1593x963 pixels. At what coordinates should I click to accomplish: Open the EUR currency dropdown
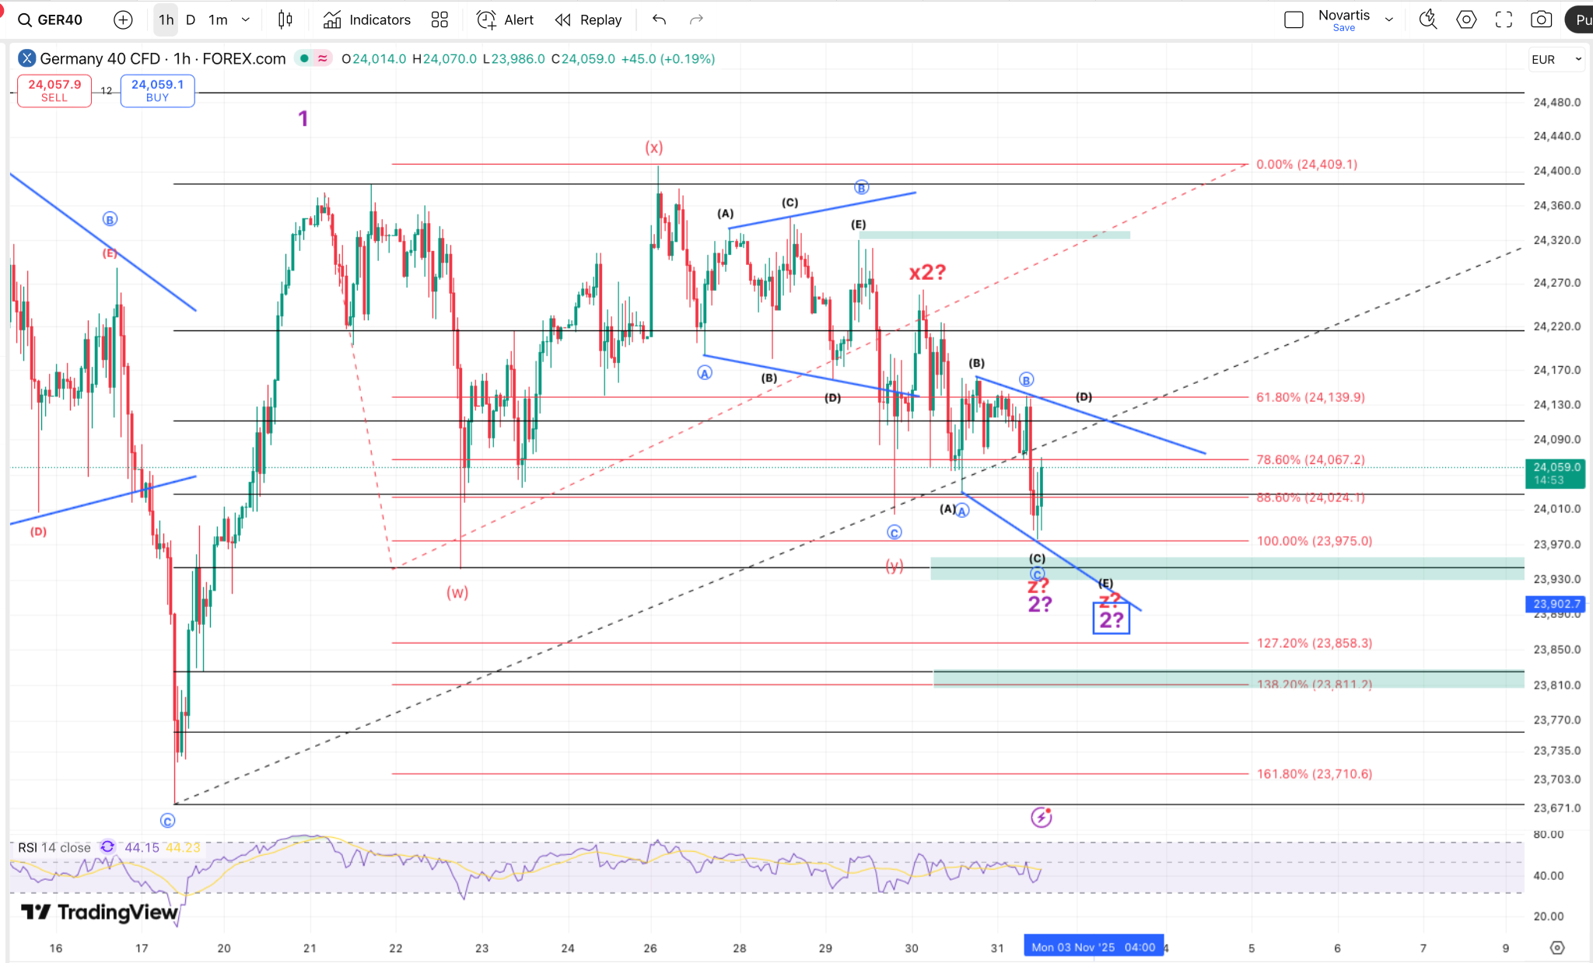point(1556,59)
